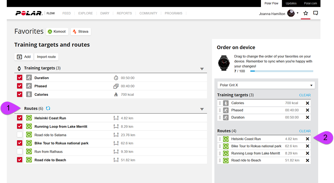334x183 pixels.
Task: Check the Road ride to Satama checkbox
Action: click(20, 135)
